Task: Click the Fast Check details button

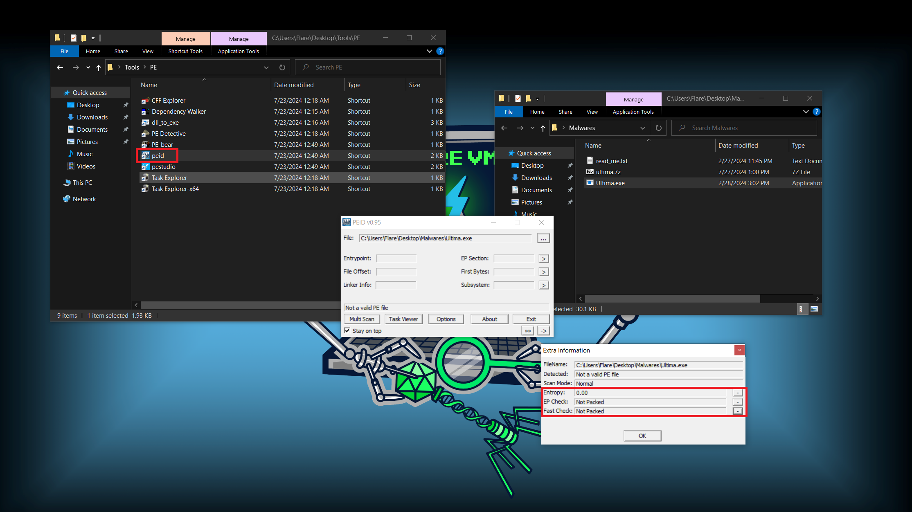Action: (x=737, y=411)
